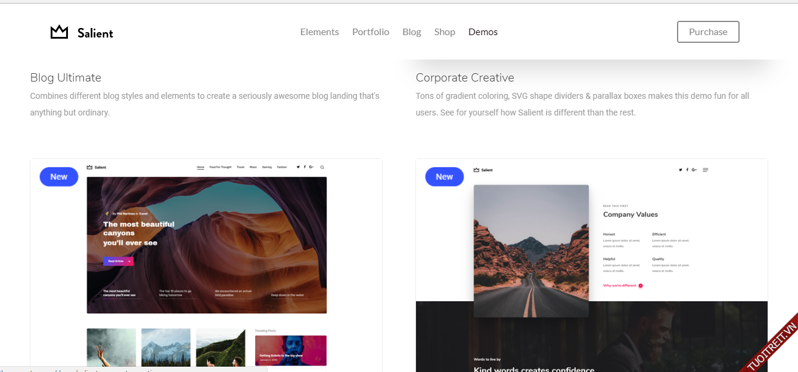This screenshot has width=798, height=372.
Task: Click the Corporate Creative heading
Action: pyautogui.click(x=465, y=78)
